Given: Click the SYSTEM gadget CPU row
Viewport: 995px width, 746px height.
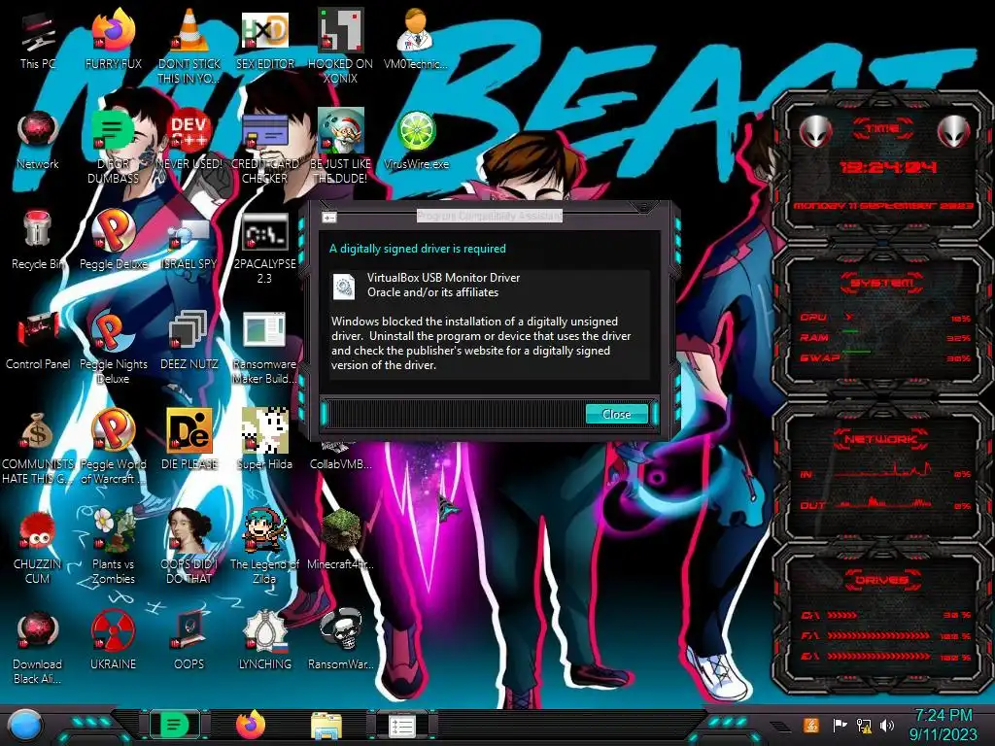Looking at the screenshot, I should [x=885, y=318].
